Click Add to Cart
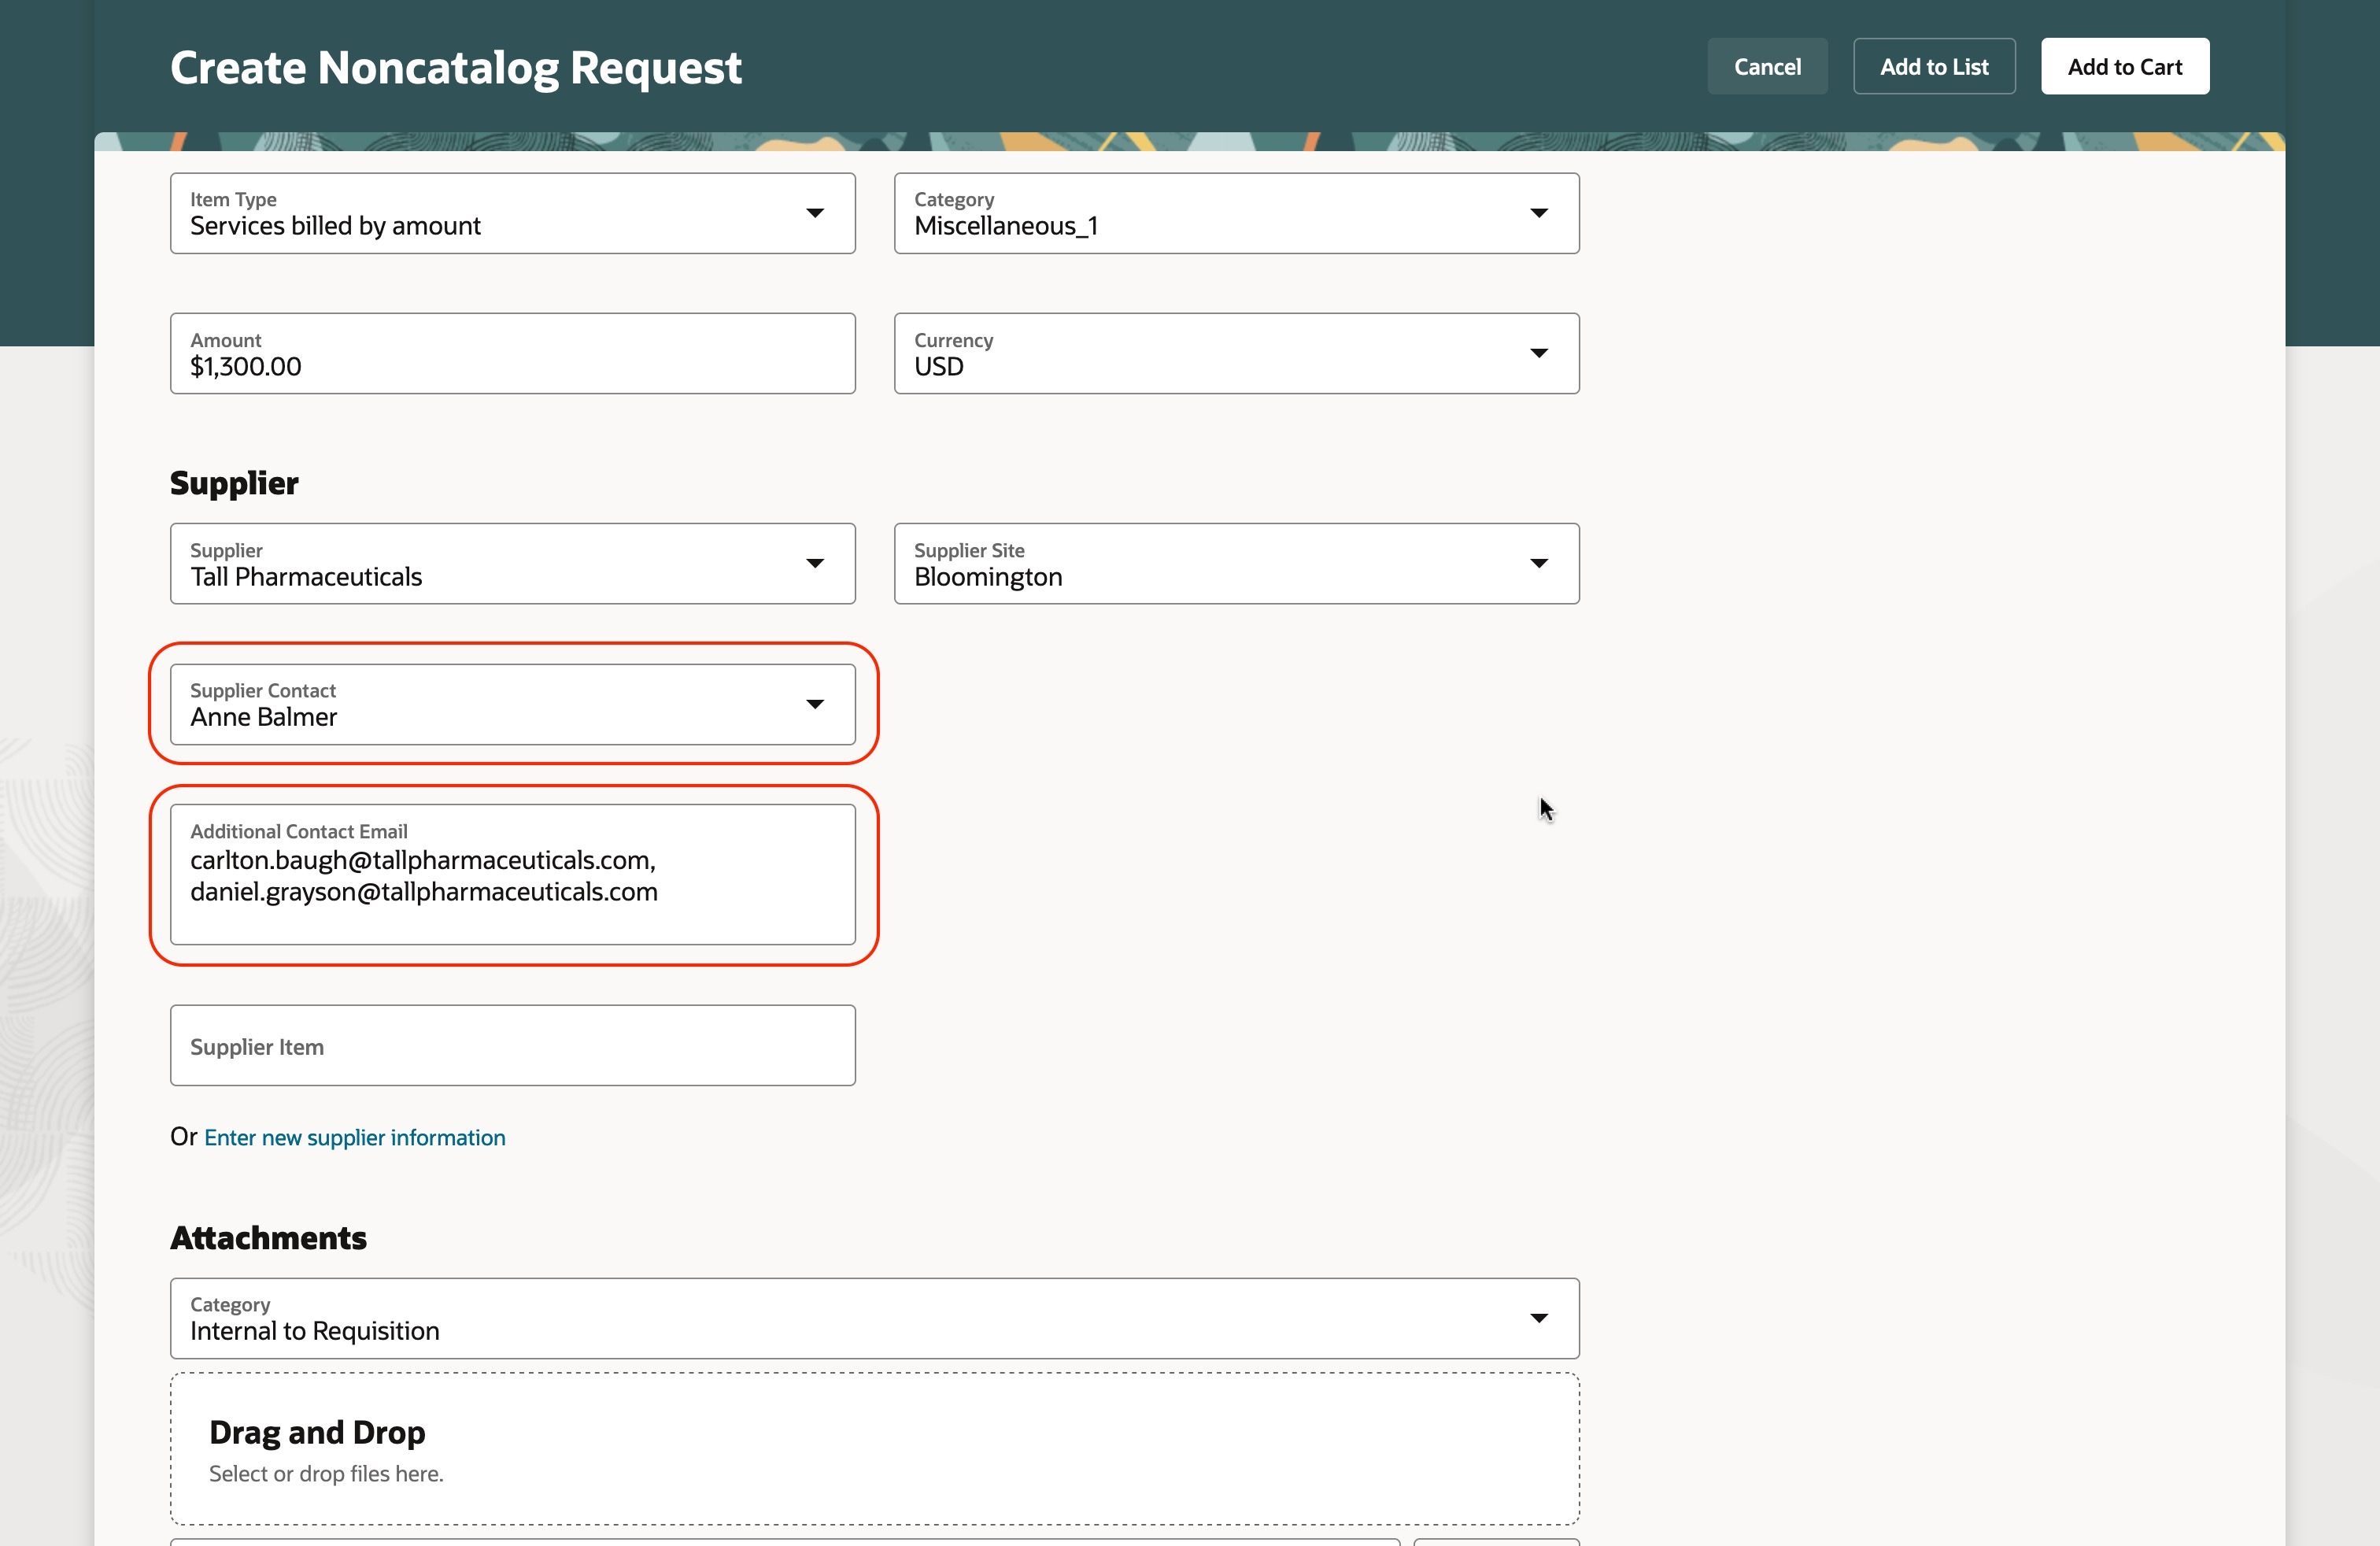The width and height of the screenshot is (2380, 1546). click(2124, 67)
